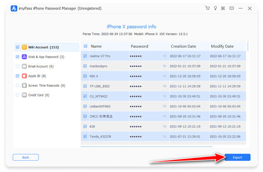Reveal password for macbookpro
263x172 pixels.
[x=164, y=66]
